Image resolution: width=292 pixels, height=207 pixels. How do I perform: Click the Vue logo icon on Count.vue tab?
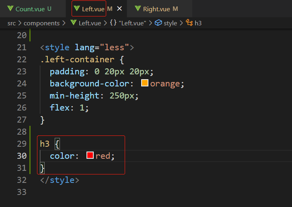10,8
